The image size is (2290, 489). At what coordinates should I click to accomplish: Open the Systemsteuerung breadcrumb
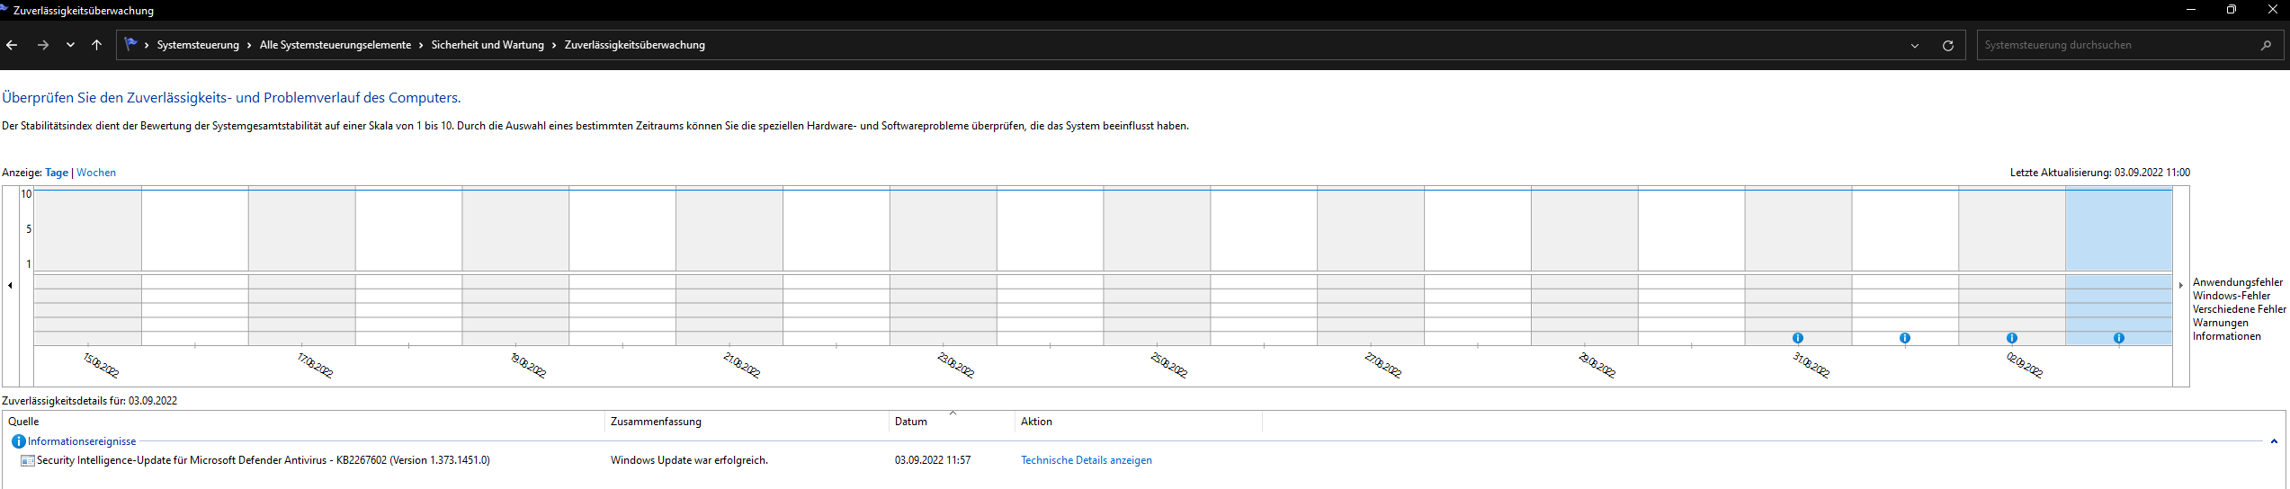pos(198,45)
